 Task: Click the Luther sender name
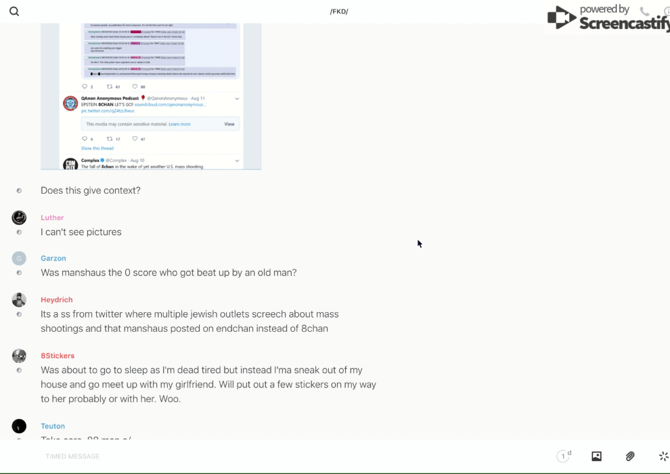(x=52, y=218)
